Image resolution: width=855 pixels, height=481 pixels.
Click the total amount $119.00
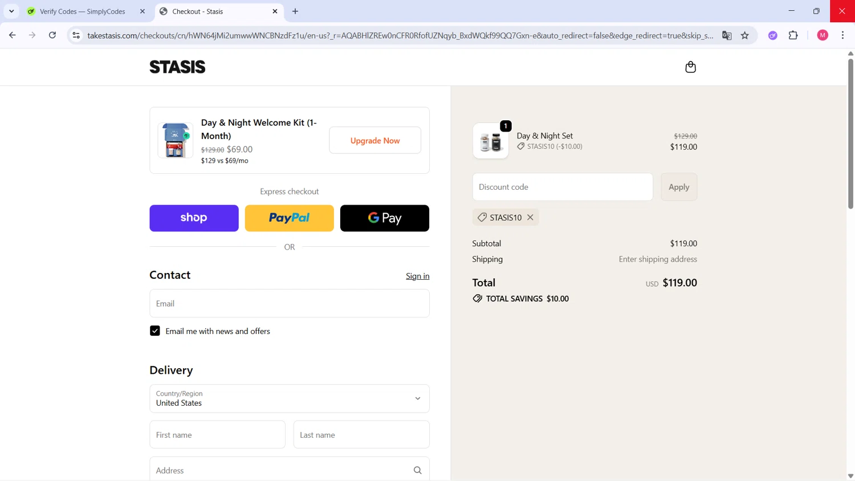(680, 283)
